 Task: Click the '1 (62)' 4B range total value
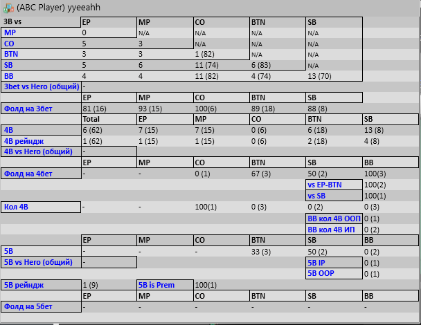pyautogui.click(x=92, y=141)
